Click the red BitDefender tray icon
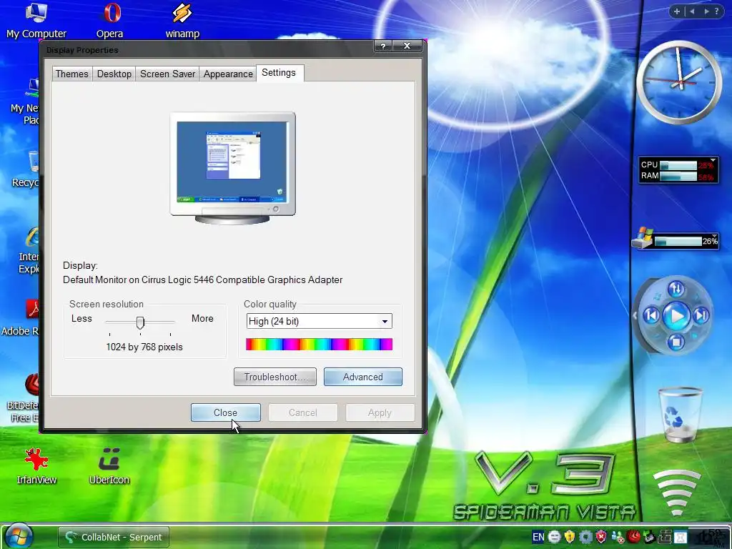 coord(633,537)
